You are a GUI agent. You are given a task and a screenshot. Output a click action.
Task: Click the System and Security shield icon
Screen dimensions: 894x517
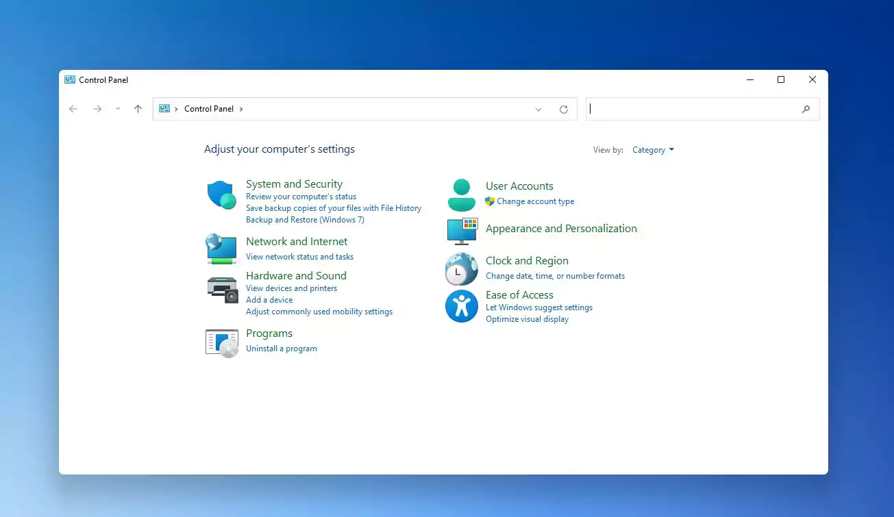pos(221,195)
